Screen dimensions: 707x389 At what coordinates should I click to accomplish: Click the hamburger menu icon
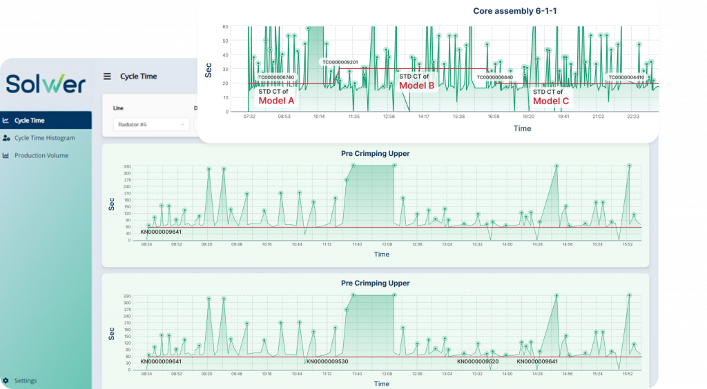pos(107,77)
